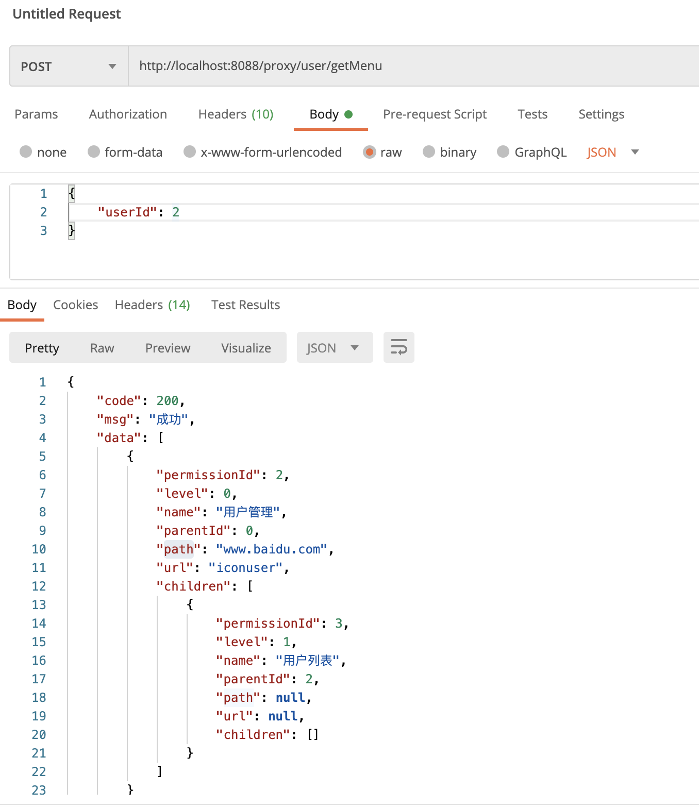Choose the Raw response view
Viewport: 699px width, 807px height.
(x=102, y=348)
